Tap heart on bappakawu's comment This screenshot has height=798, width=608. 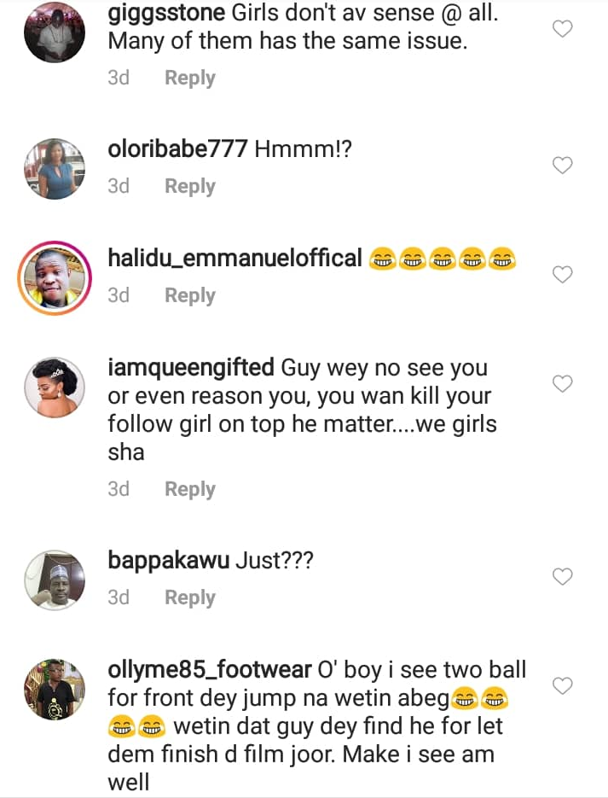pyautogui.click(x=563, y=578)
